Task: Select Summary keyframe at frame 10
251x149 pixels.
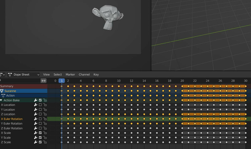Action: pyautogui.click(x=119, y=86)
